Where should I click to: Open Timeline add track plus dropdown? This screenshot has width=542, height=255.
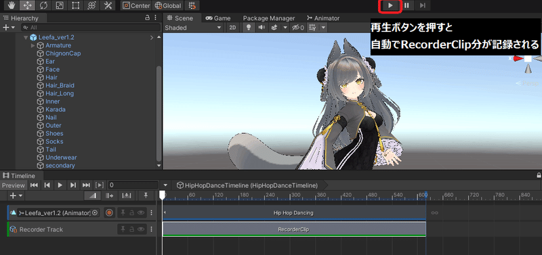pyautogui.click(x=16, y=195)
